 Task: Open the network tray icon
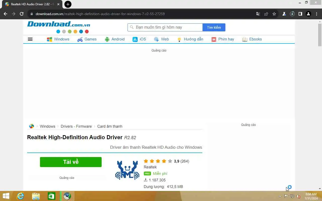(x=292, y=196)
